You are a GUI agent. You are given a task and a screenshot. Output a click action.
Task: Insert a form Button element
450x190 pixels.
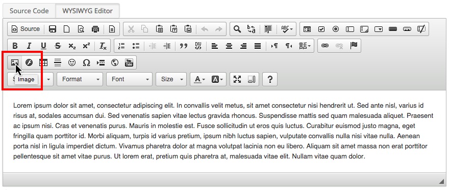click(393, 29)
